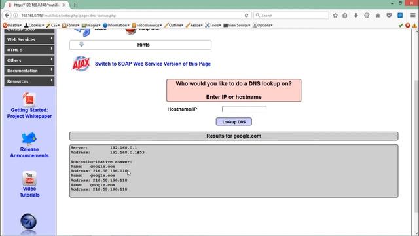Open the Pocket icon in toolbar

389,16
